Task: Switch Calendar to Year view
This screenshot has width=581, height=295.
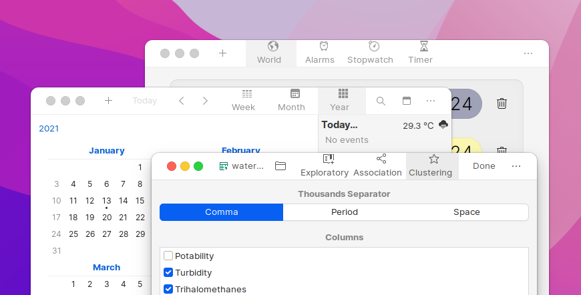Action: [342, 101]
